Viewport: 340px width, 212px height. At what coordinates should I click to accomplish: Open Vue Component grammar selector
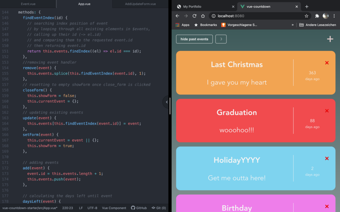(114, 208)
